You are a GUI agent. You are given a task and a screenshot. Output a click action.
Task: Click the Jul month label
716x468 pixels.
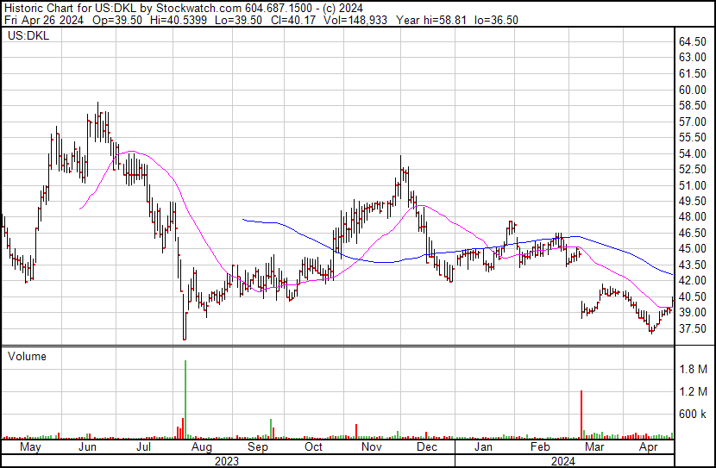coord(143,447)
